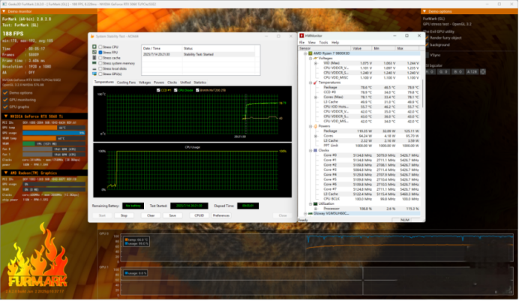Screen dimensions: 519x301
Task: Toggle the CPU Diode graph legend checkbox
Action: tap(175, 90)
